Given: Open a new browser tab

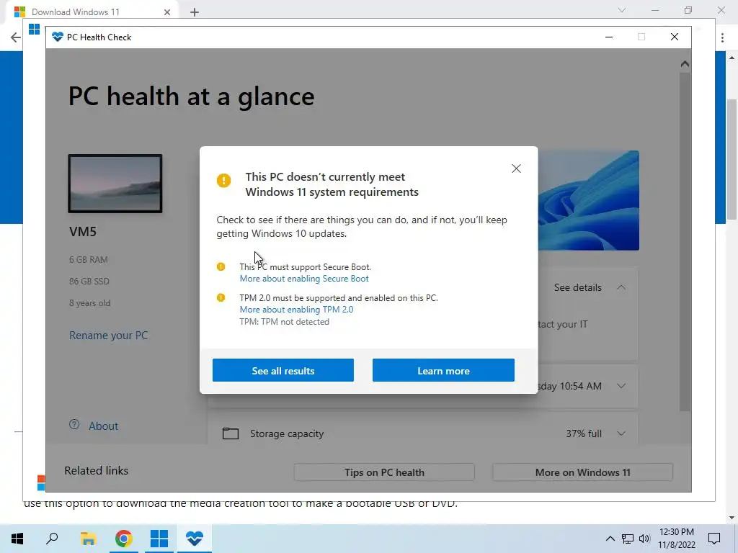Looking at the screenshot, I should pyautogui.click(x=195, y=12).
